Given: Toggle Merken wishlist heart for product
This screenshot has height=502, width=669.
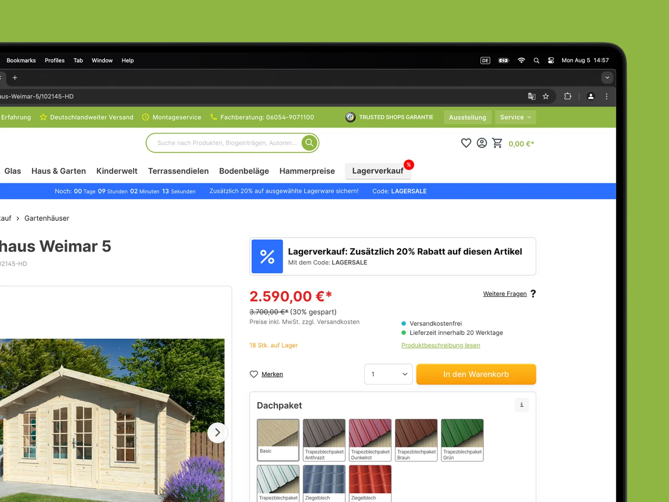Looking at the screenshot, I should [254, 374].
